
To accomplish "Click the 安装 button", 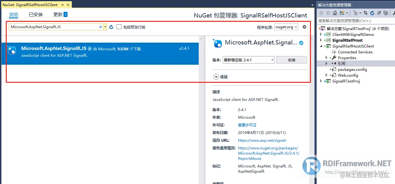I will point(291,59).
